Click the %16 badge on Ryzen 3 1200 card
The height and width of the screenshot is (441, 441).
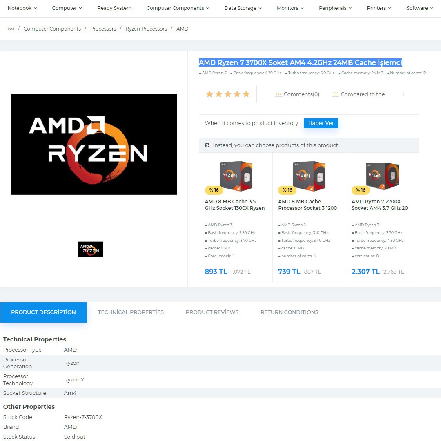[x=287, y=190]
